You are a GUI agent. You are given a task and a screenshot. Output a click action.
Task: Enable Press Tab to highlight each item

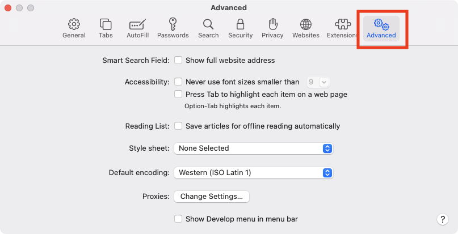[x=178, y=94]
